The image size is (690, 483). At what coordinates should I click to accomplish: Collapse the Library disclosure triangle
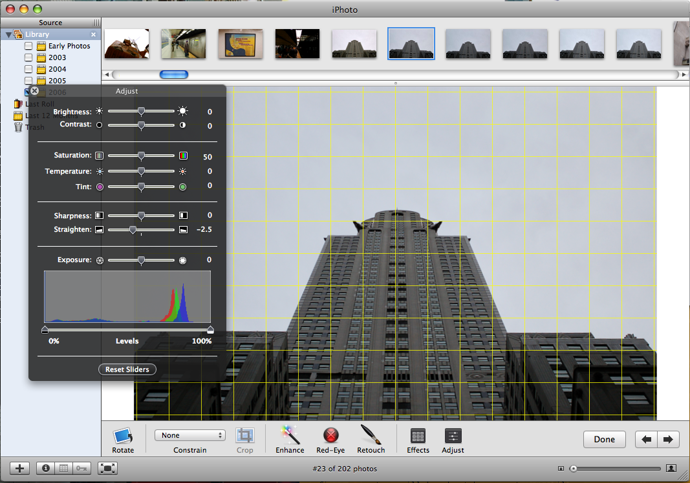pyautogui.click(x=8, y=34)
